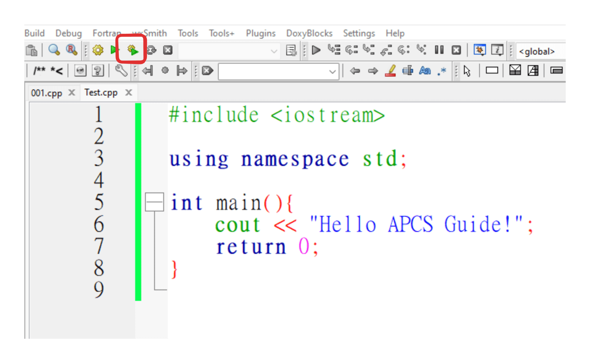Image resolution: width=590 pixels, height=363 pixels.
Task: Click the "int main(){" line
Action: pyautogui.click(x=232, y=203)
